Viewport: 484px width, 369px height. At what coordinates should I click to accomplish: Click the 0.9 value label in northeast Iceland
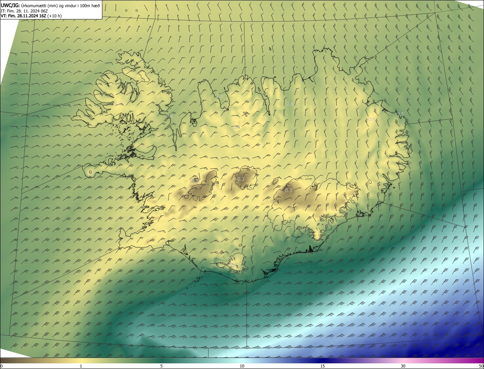coord(371,120)
